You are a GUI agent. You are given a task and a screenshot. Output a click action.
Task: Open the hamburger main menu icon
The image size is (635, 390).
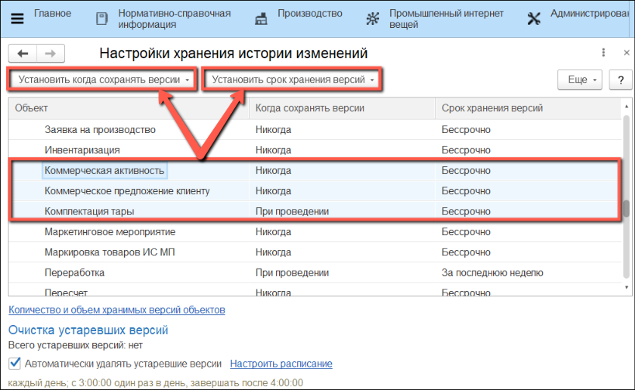click(17, 19)
